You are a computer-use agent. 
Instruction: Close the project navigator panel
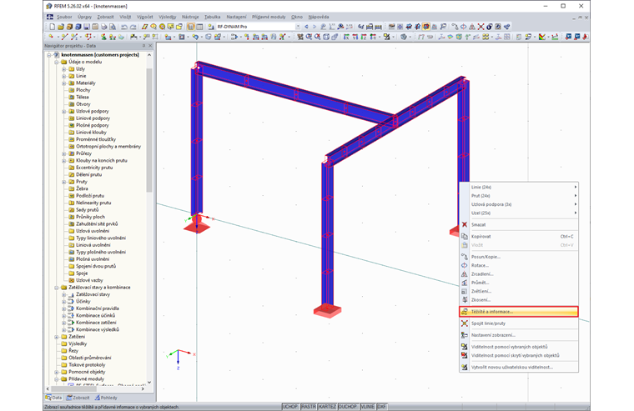(x=150, y=46)
